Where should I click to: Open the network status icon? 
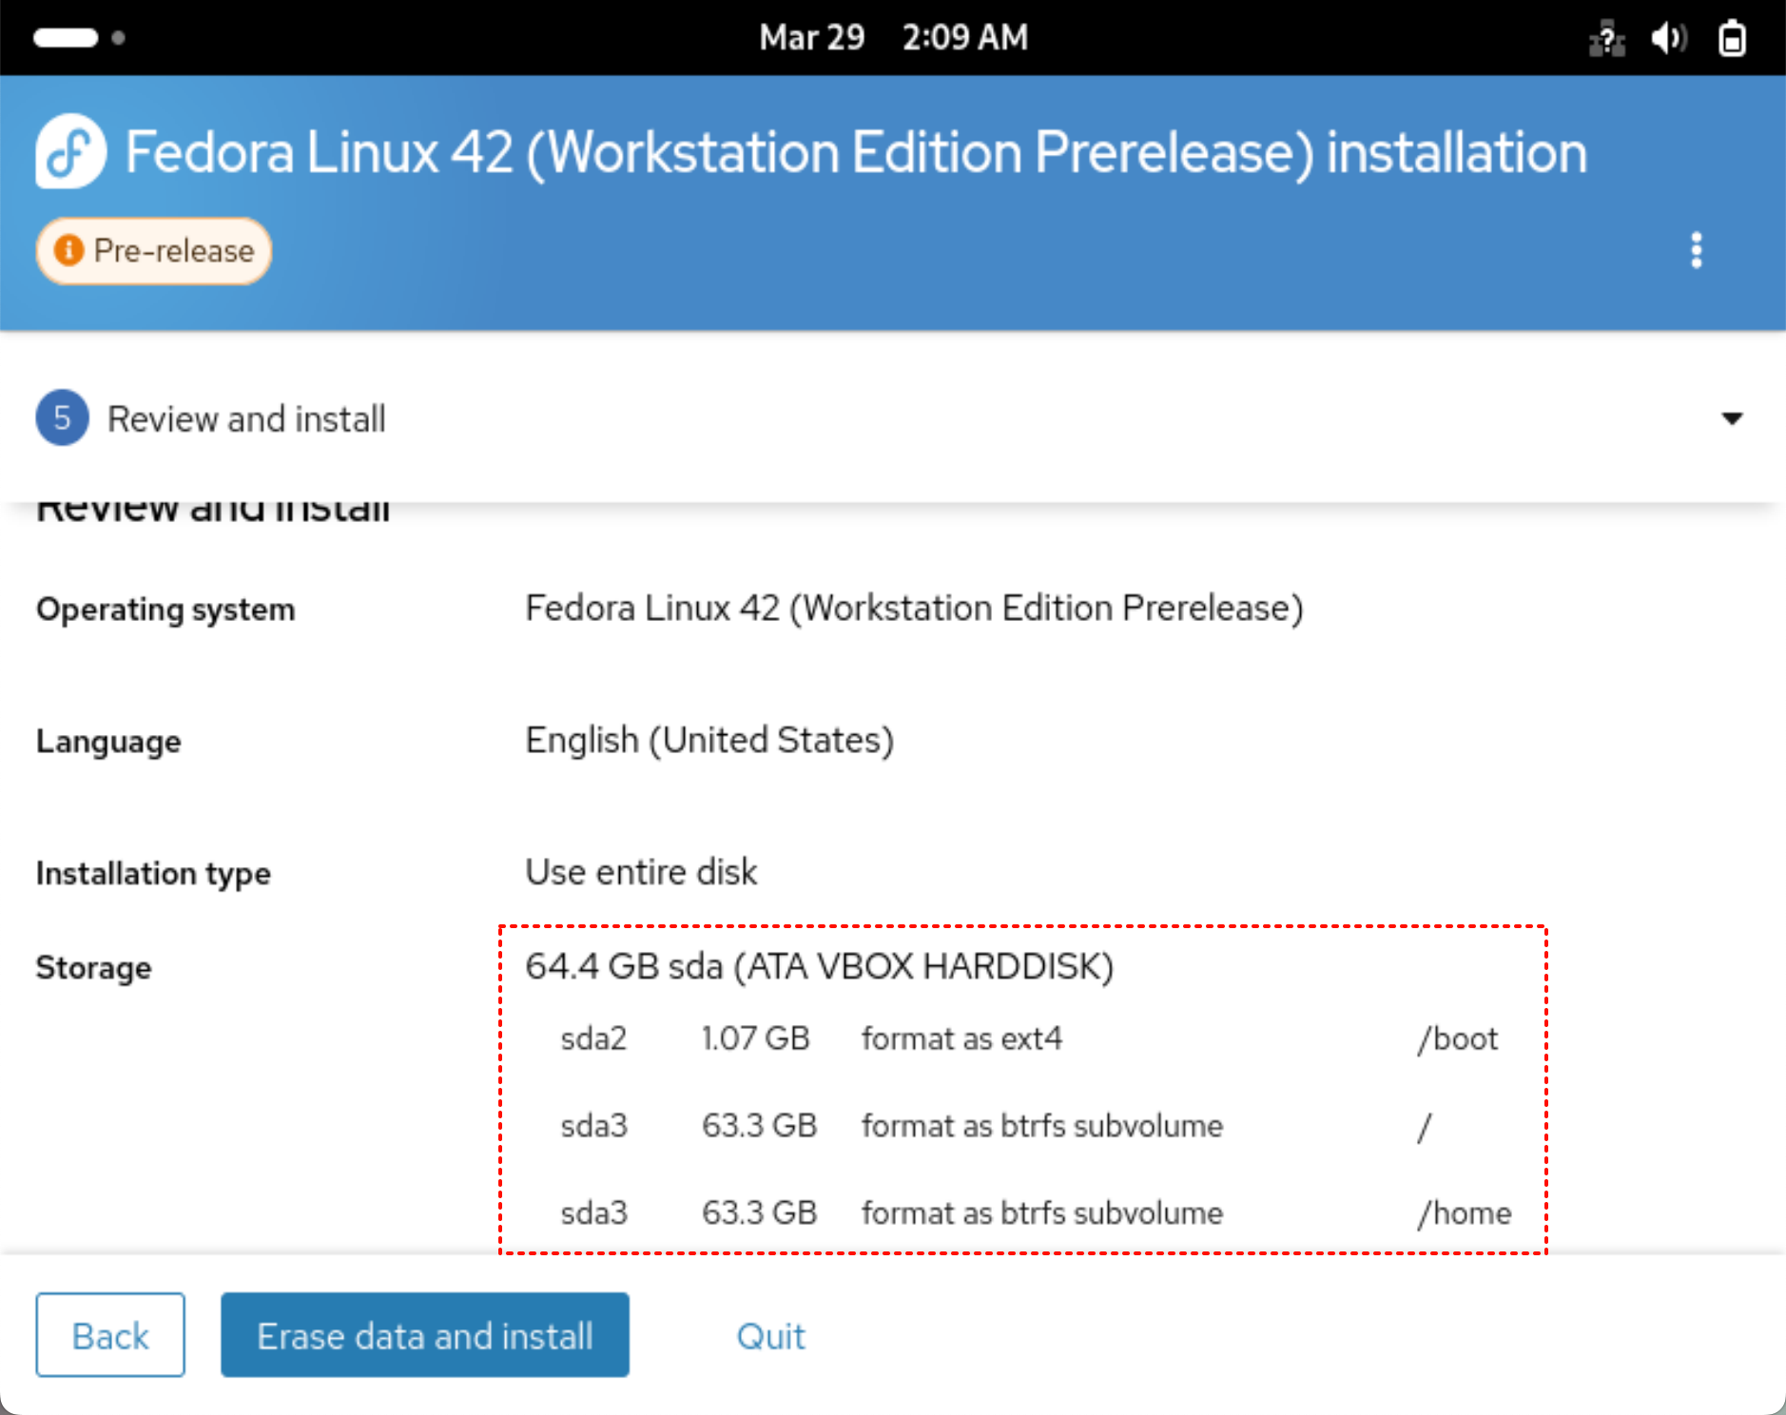[1606, 39]
